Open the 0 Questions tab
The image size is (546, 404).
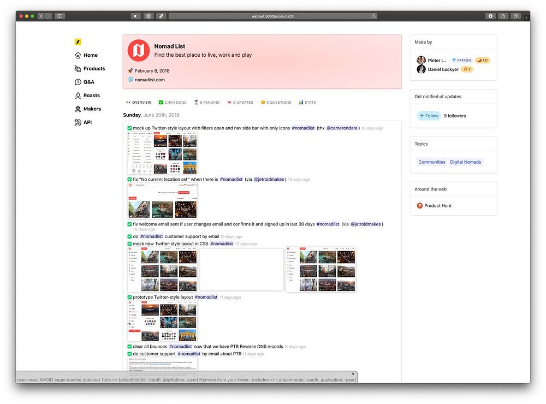point(276,103)
